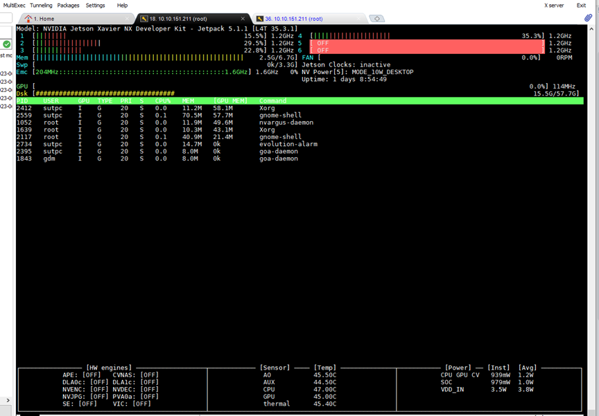Click the green checkmark sidebar icon
The image size is (599, 416).
point(6,44)
